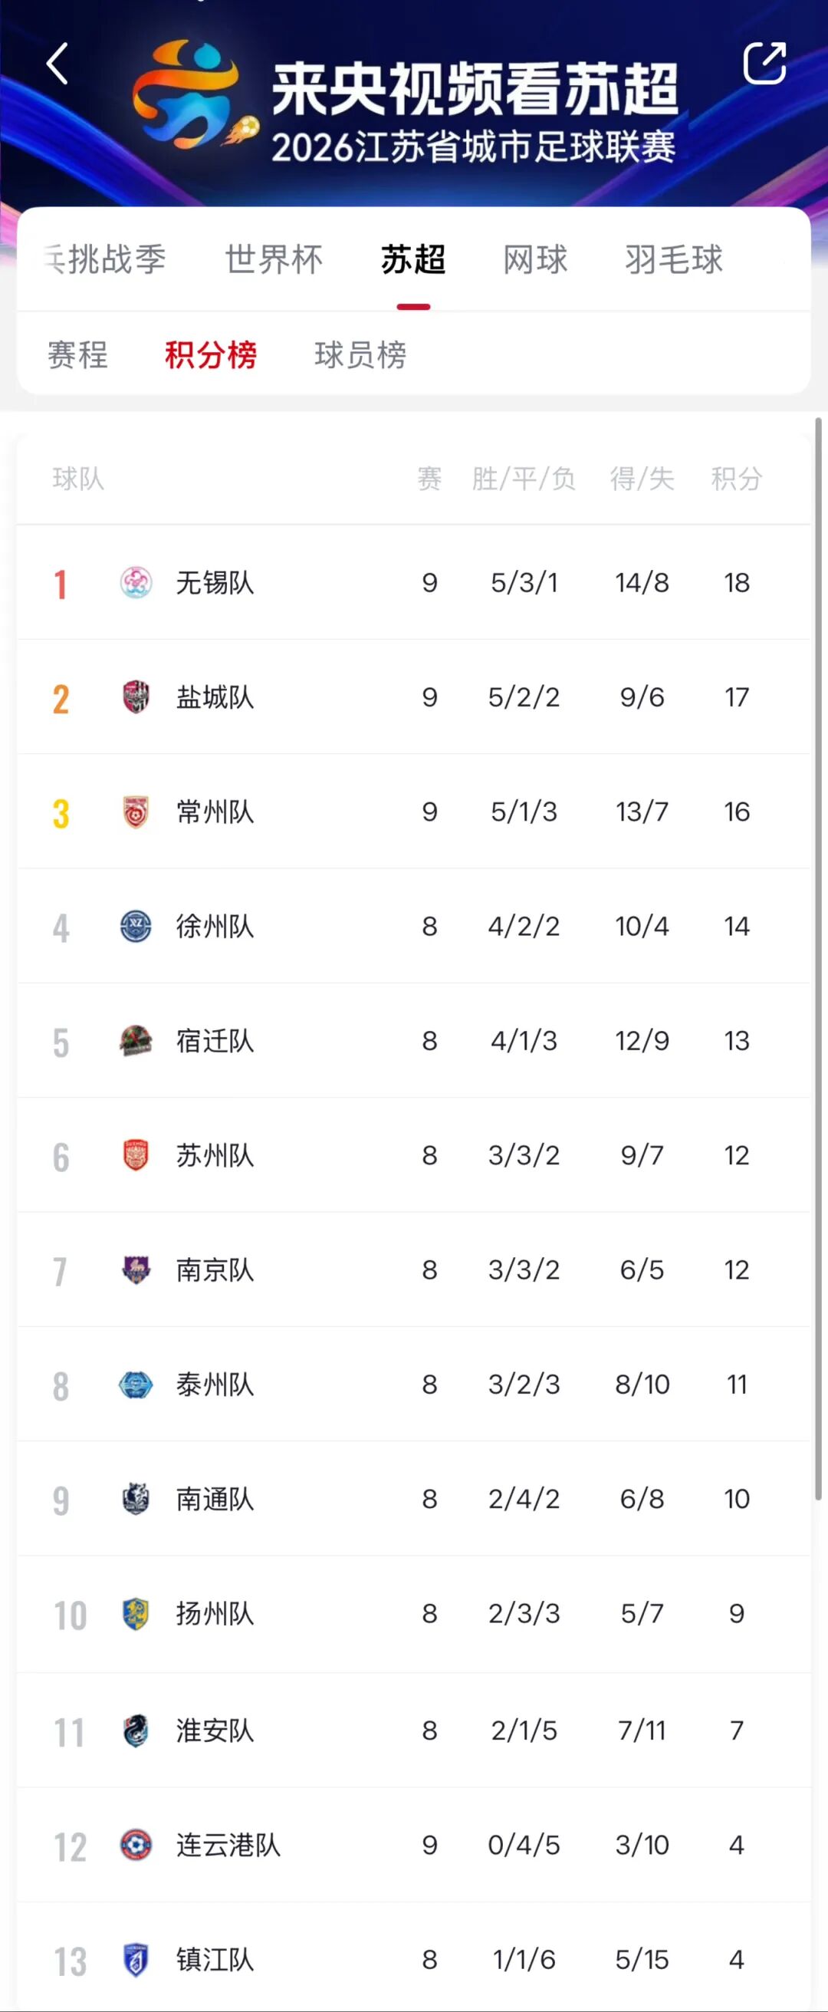Screen dimensions: 828x2012
Task: Tap the 盐城队 team badge
Action: [x=136, y=696]
